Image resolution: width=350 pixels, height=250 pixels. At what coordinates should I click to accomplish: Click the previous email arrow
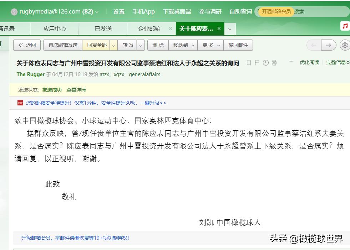click(314, 45)
